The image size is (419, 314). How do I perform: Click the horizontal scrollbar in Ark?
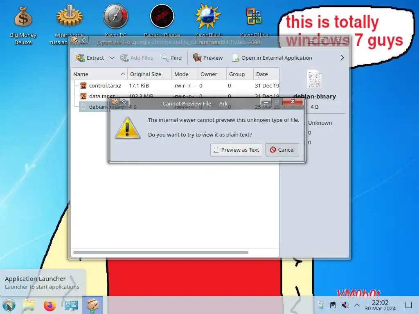(160, 253)
